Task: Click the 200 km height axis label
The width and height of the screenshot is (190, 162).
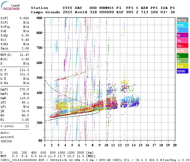Action: (39, 123)
